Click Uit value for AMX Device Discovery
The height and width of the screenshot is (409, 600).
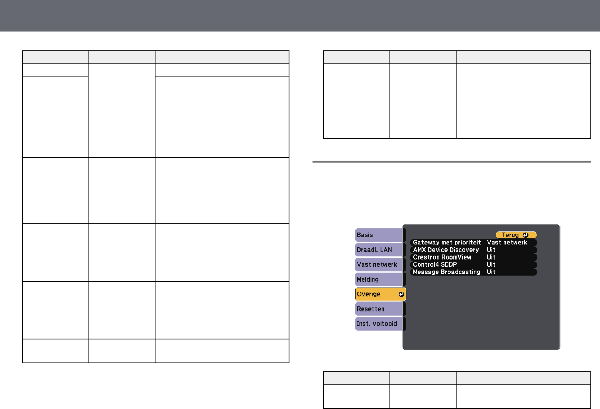pyautogui.click(x=491, y=250)
